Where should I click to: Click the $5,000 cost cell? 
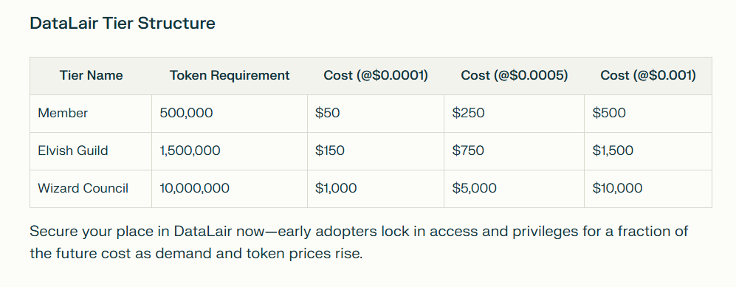(514, 189)
